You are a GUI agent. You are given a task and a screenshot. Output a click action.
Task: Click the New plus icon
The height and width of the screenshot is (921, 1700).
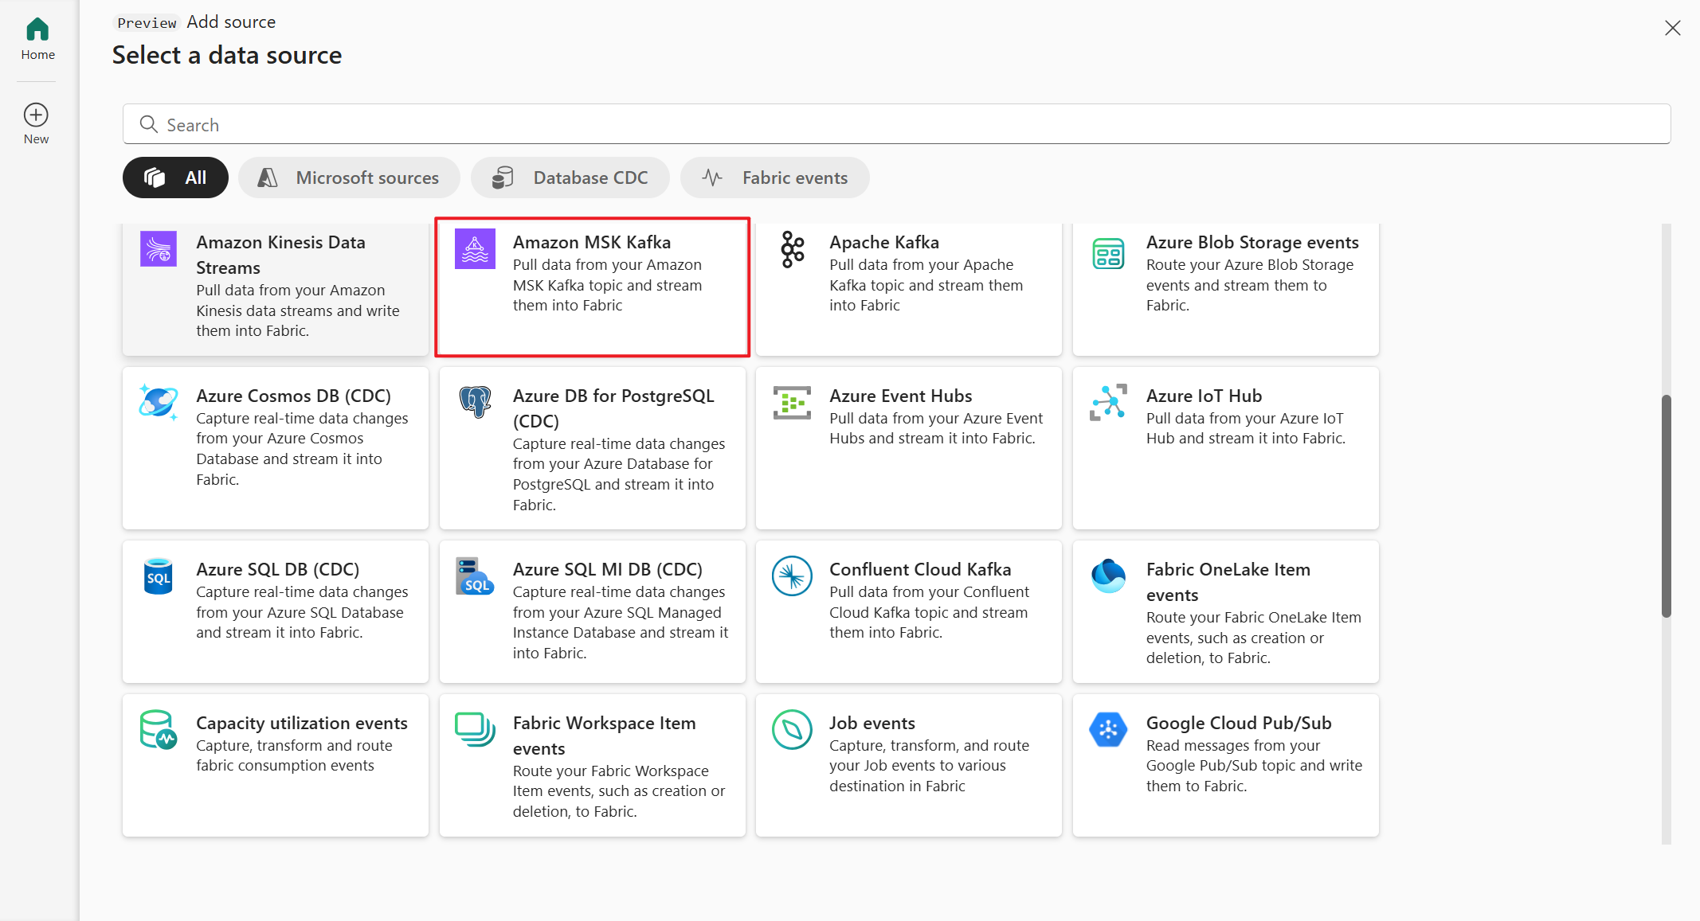[36, 115]
